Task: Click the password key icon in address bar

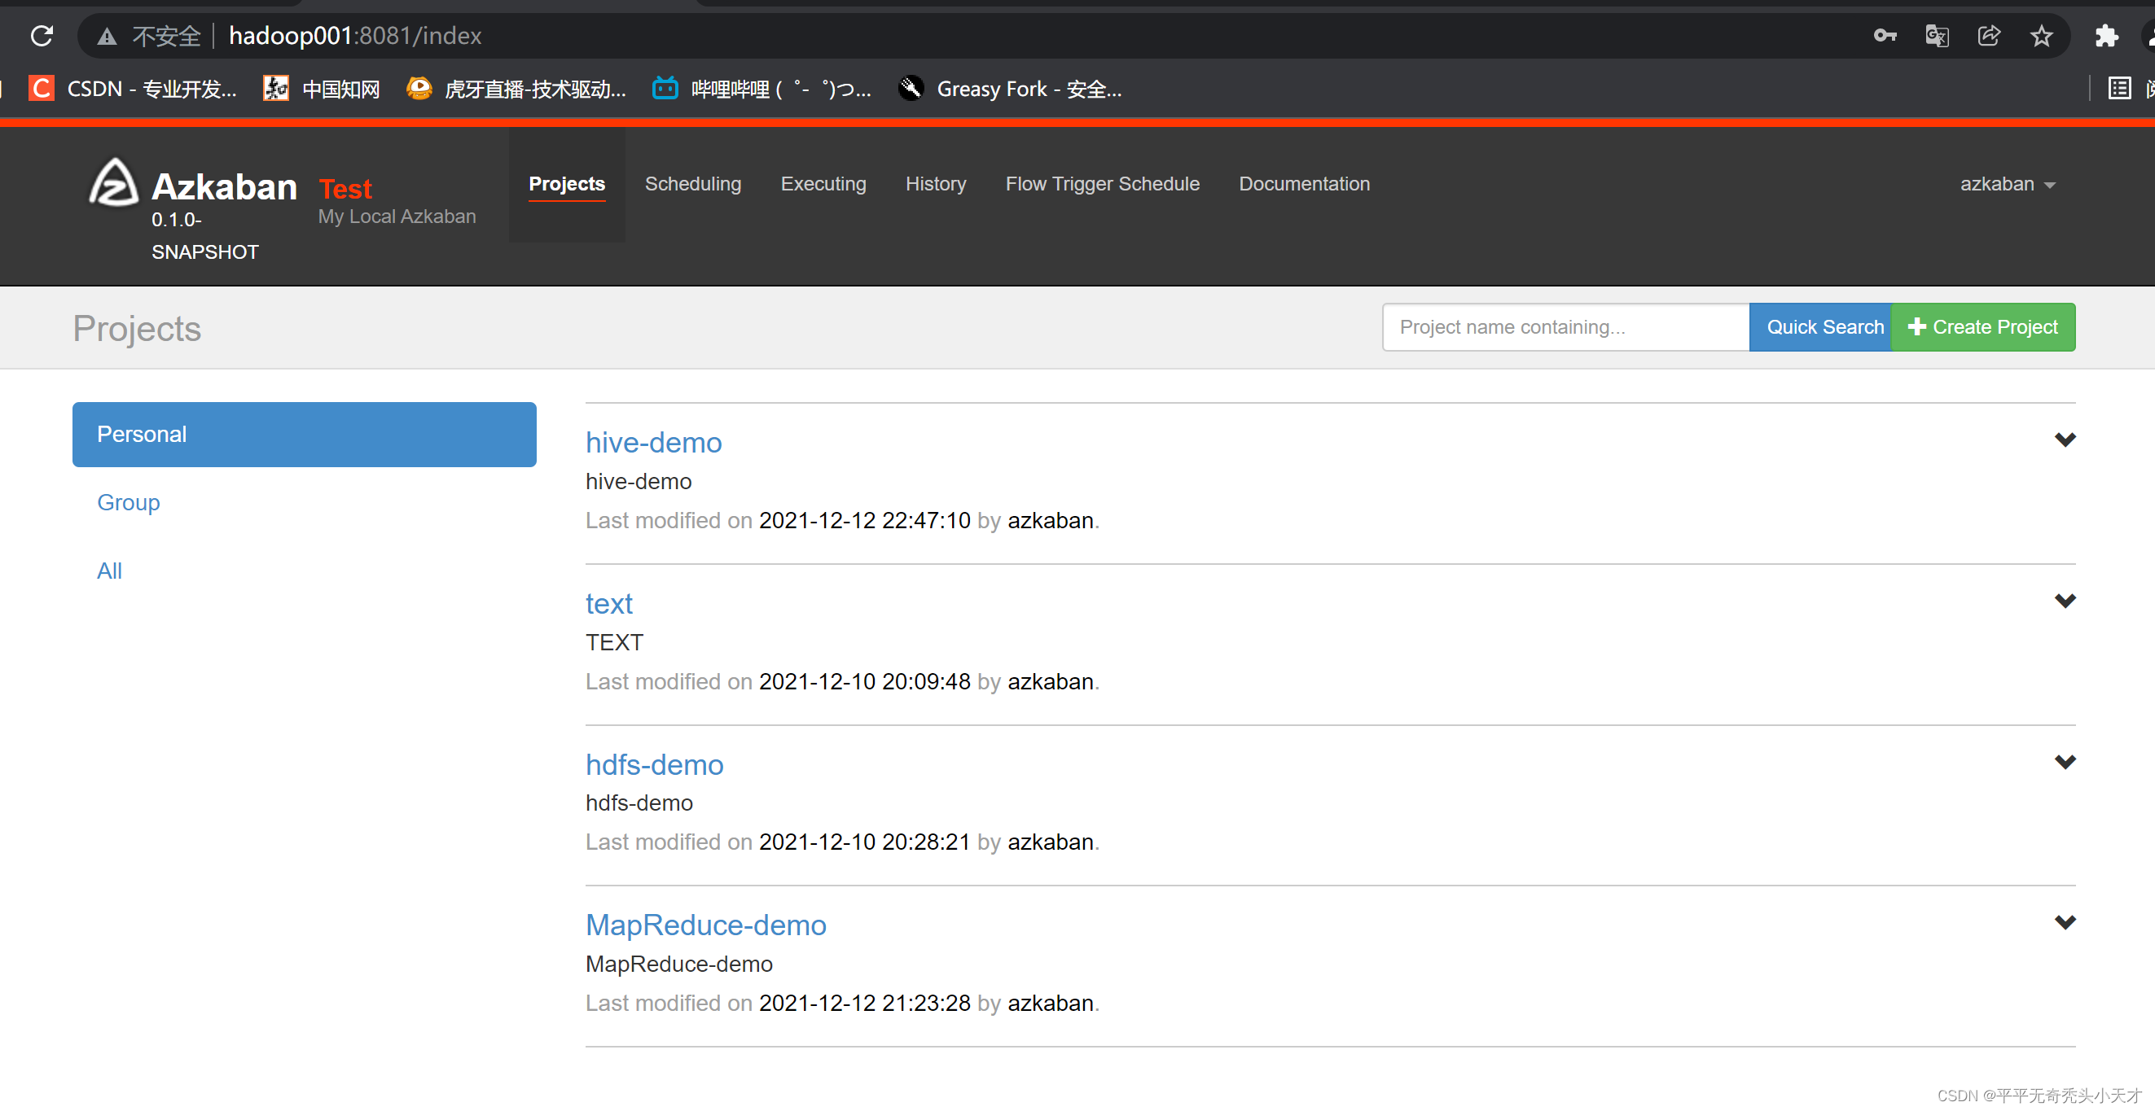Action: coord(1884,36)
